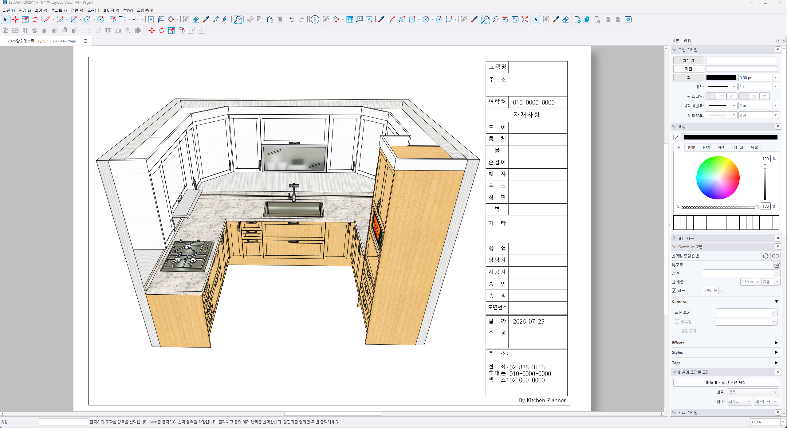787x428 pixels.
Task: Click the Document Info icon
Action: (x=315, y=19)
